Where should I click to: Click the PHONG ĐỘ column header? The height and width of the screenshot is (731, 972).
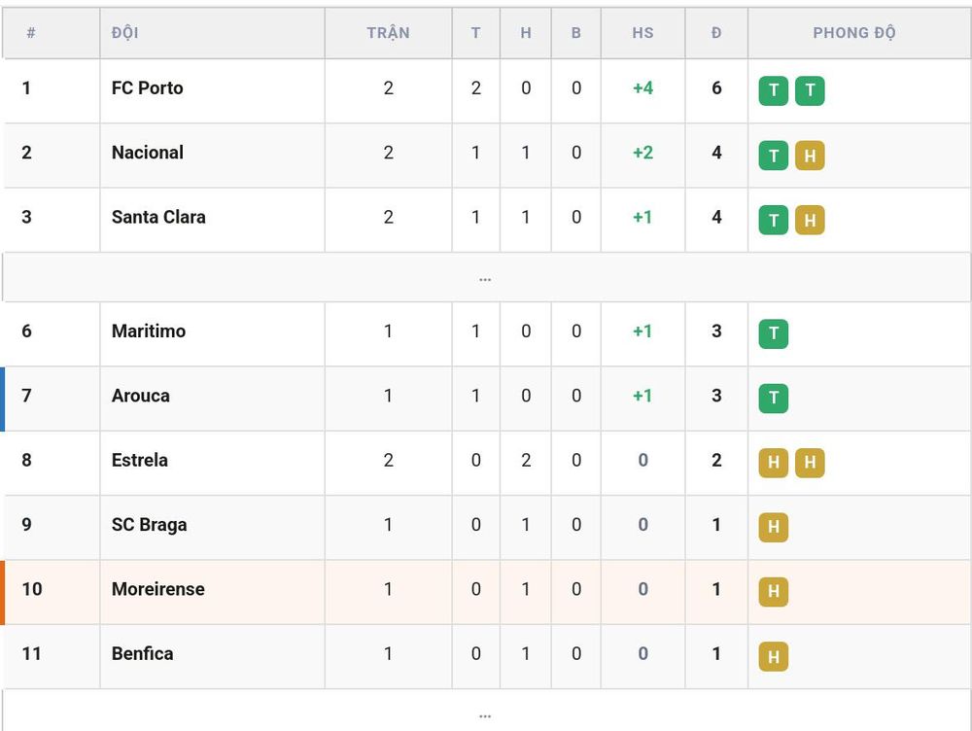click(x=854, y=33)
